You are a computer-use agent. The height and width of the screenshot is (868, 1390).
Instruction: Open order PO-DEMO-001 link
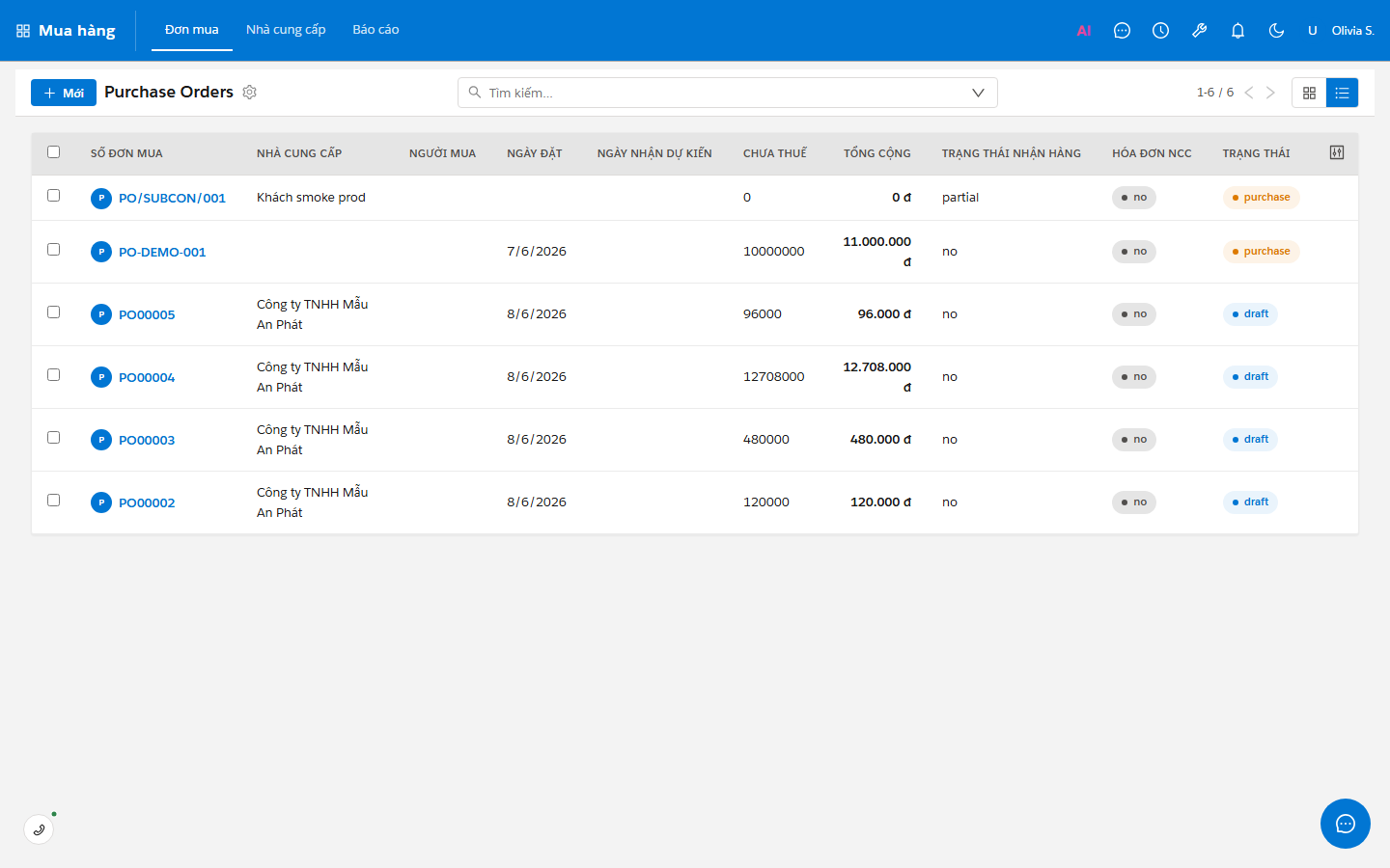[x=162, y=252]
